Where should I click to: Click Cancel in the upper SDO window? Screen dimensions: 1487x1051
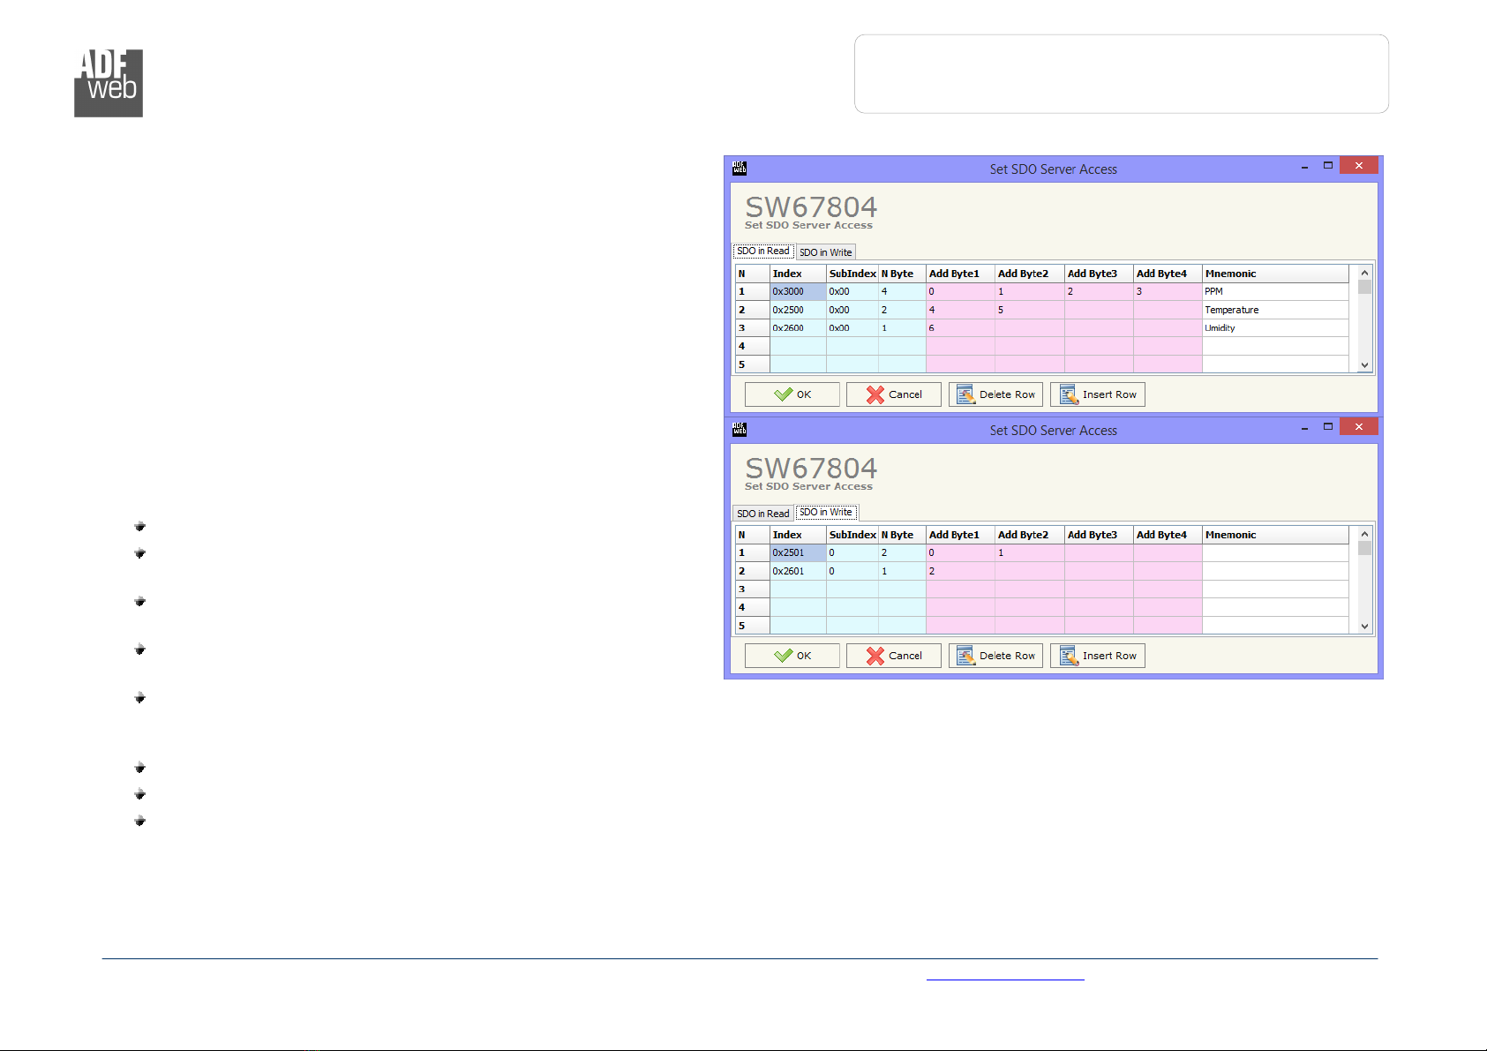(893, 394)
